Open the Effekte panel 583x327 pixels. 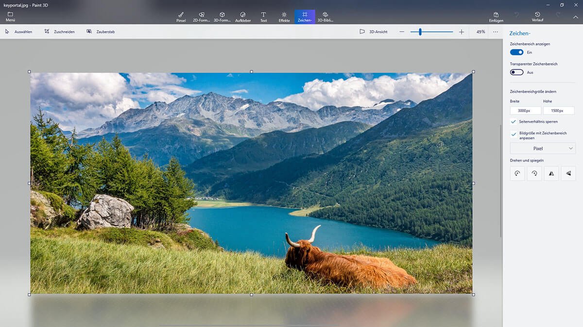tap(284, 15)
